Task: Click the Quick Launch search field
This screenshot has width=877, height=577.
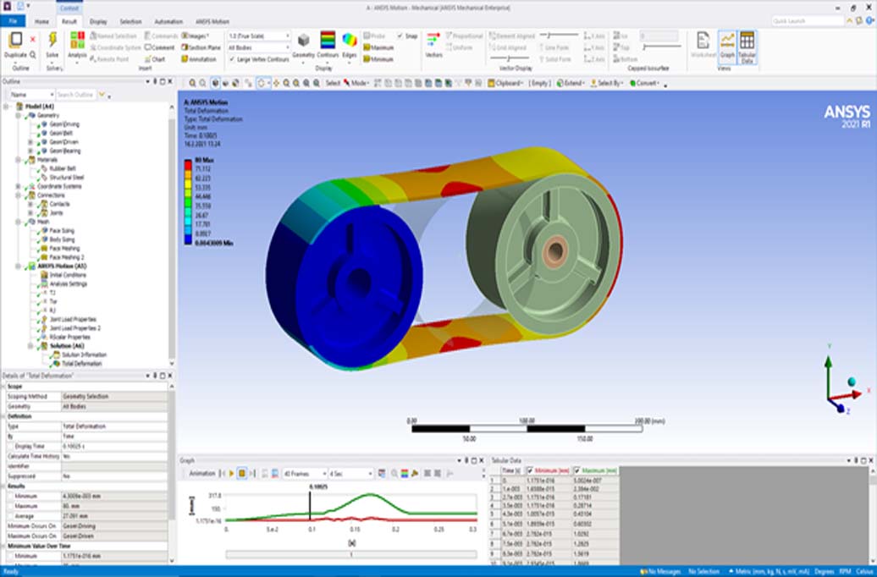Action: [807, 21]
